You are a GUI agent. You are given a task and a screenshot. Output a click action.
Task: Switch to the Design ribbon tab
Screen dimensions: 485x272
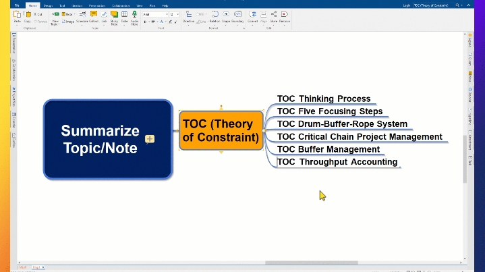tap(48, 5)
